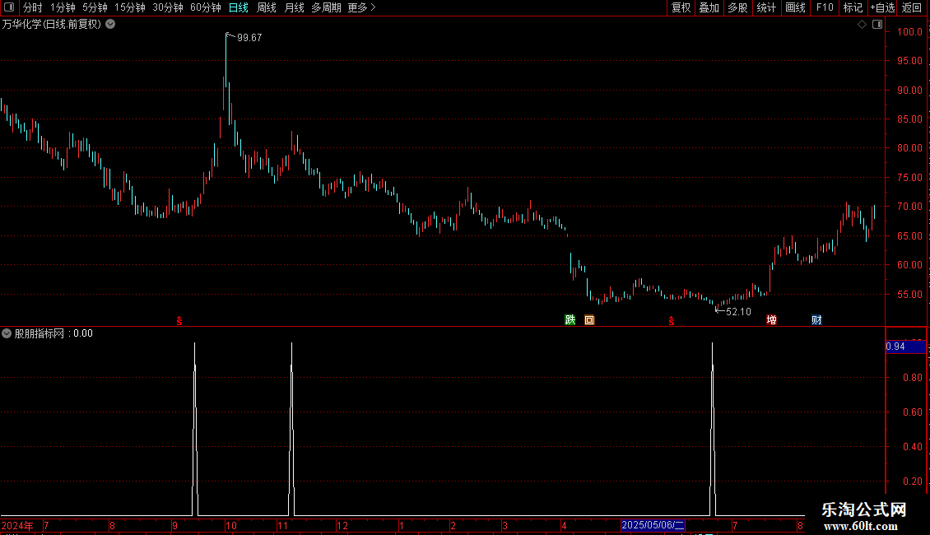Click the 2024年 label on time axis
The width and height of the screenshot is (930, 535).
pos(17,525)
